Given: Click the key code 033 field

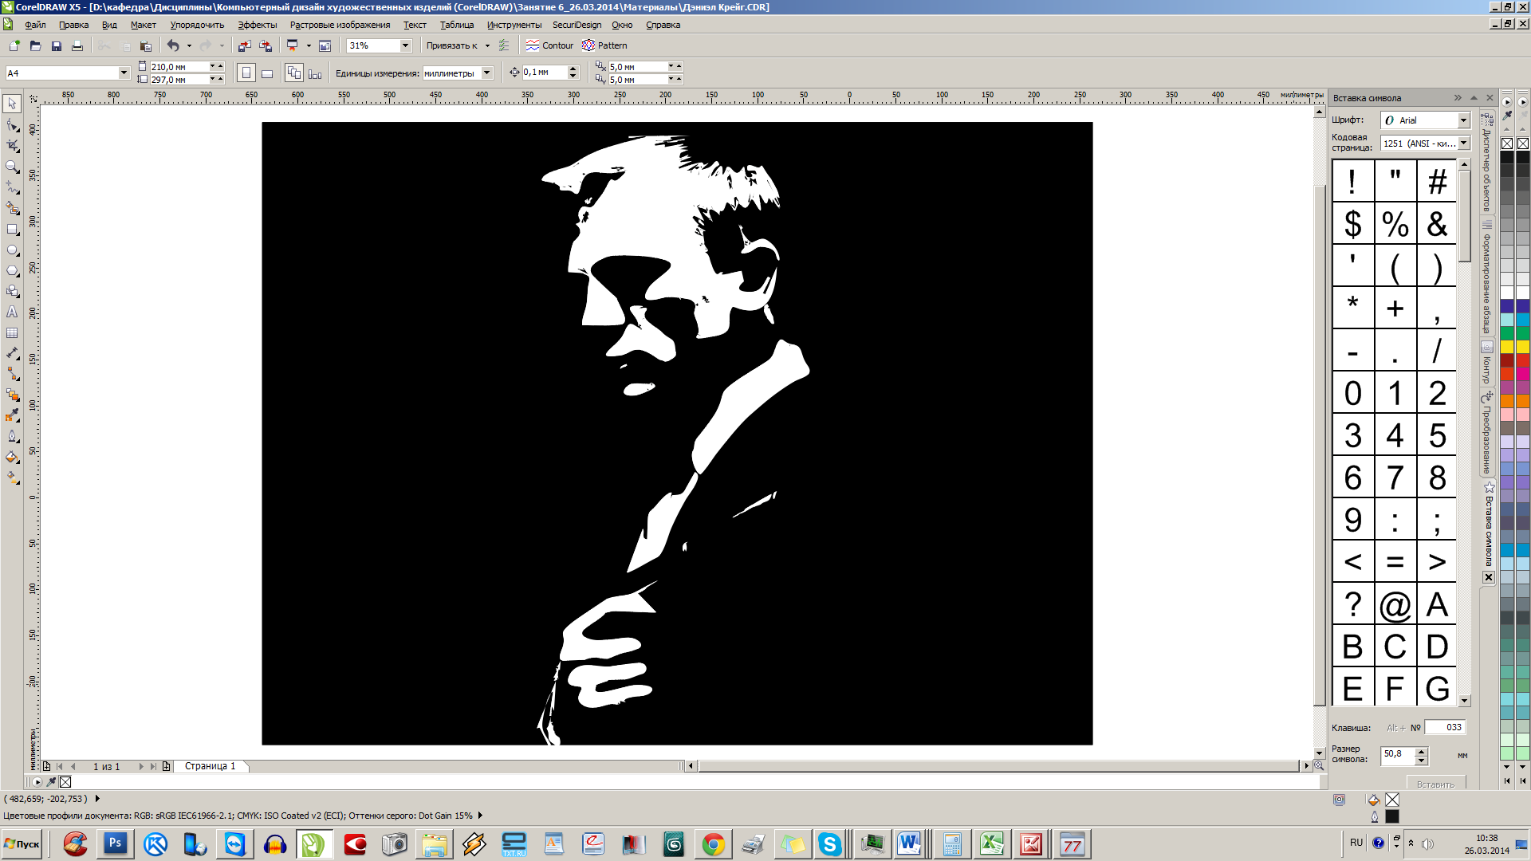Looking at the screenshot, I should [x=1445, y=727].
